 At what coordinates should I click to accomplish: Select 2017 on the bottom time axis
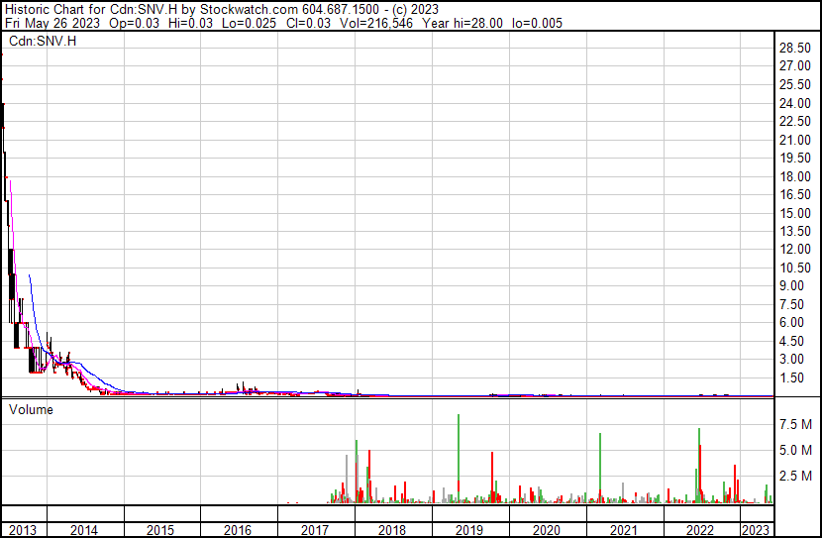click(x=316, y=530)
